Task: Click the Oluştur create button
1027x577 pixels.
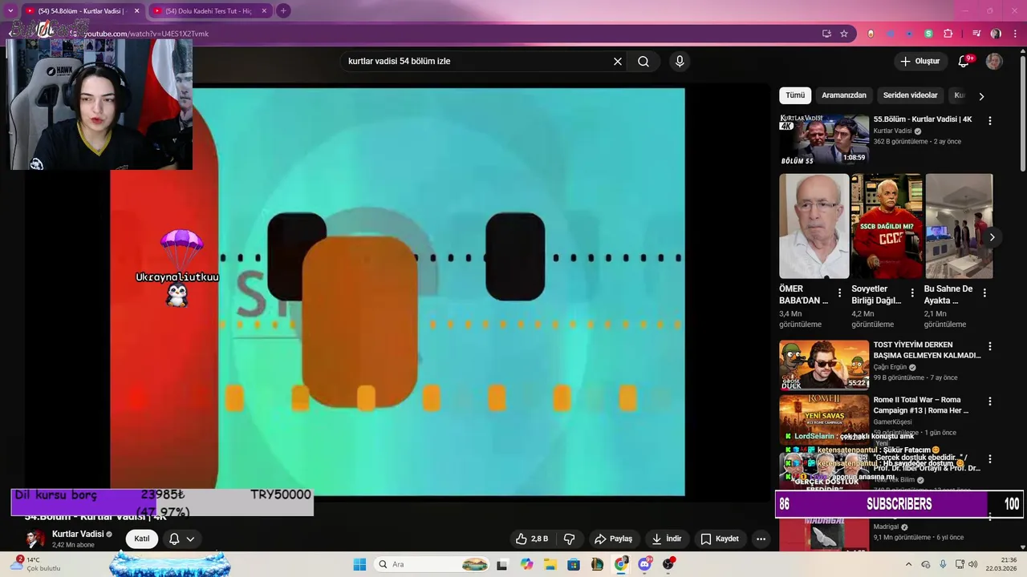Action: click(919, 61)
